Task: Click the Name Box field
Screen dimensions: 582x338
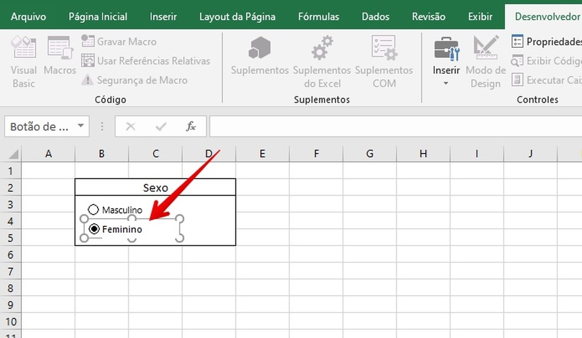Action: 40,126
